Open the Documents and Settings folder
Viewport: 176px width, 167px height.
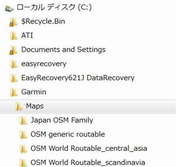(63, 49)
